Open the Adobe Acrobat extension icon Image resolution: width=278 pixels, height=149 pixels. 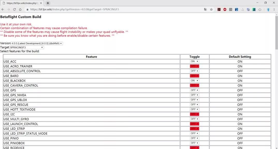pyautogui.click(x=219, y=9)
